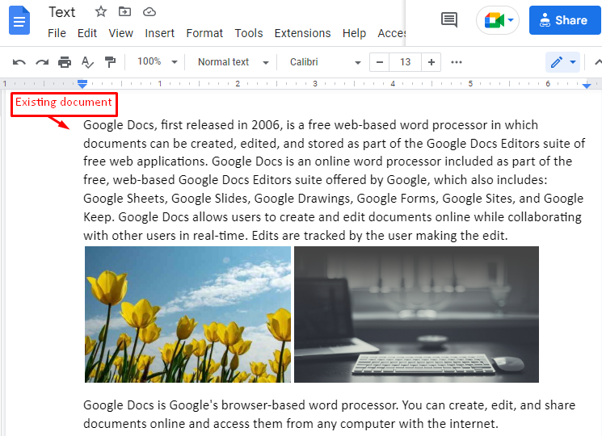Open the partially visible Accessibility menu
The image size is (602, 436).
[391, 33]
